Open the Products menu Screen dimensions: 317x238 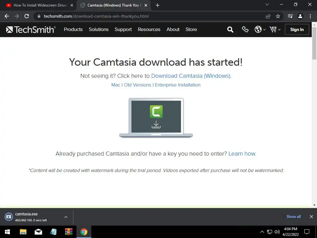(x=73, y=29)
